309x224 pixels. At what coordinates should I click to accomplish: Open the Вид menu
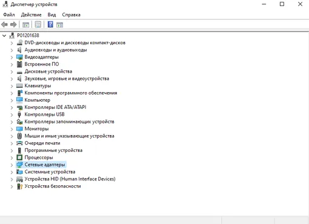click(51, 15)
